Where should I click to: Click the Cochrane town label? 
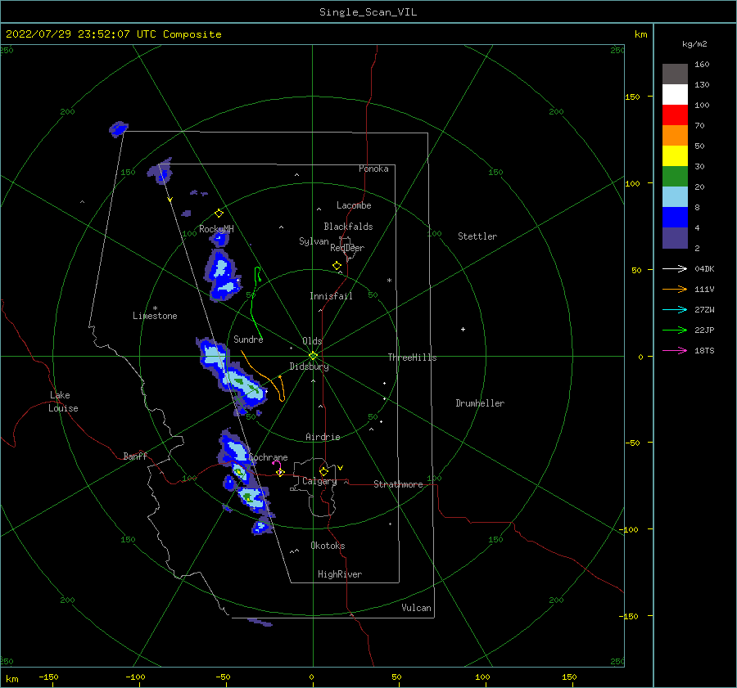pyautogui.click(x=268, y=457)
